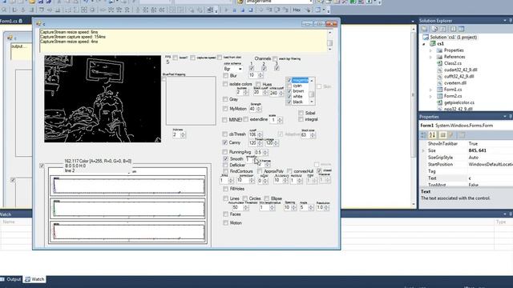
Task: Open the Form1.cs document tab
Action: tap(11, 21)
